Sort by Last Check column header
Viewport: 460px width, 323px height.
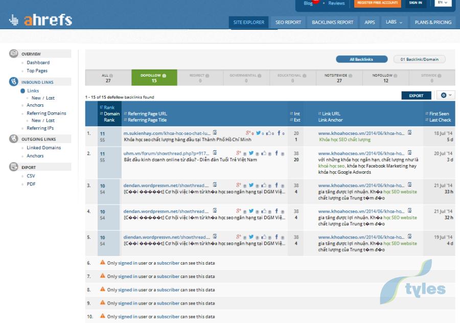[439, 120]
